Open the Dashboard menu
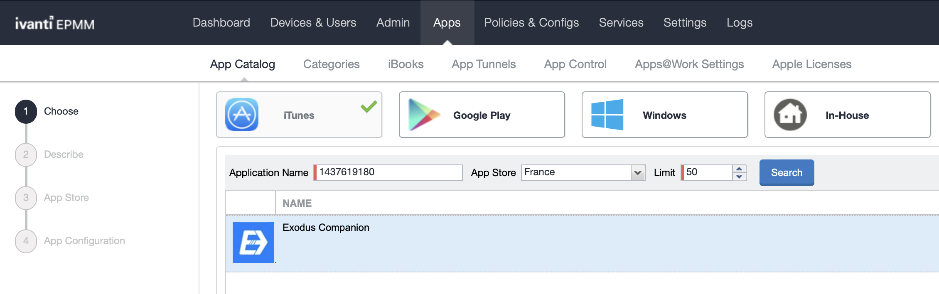The width and height of the screenshot is (939, 294). [x=221, y=22]
